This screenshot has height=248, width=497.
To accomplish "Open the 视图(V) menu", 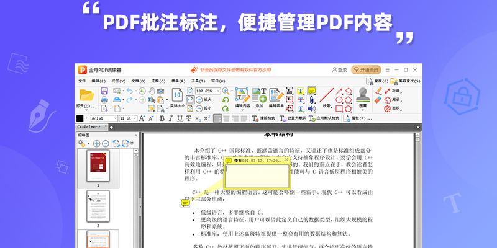I will click(x=119, y=81).
